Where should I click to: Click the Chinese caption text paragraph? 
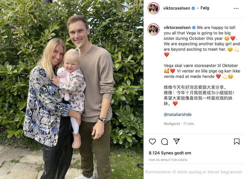point(199,95)
